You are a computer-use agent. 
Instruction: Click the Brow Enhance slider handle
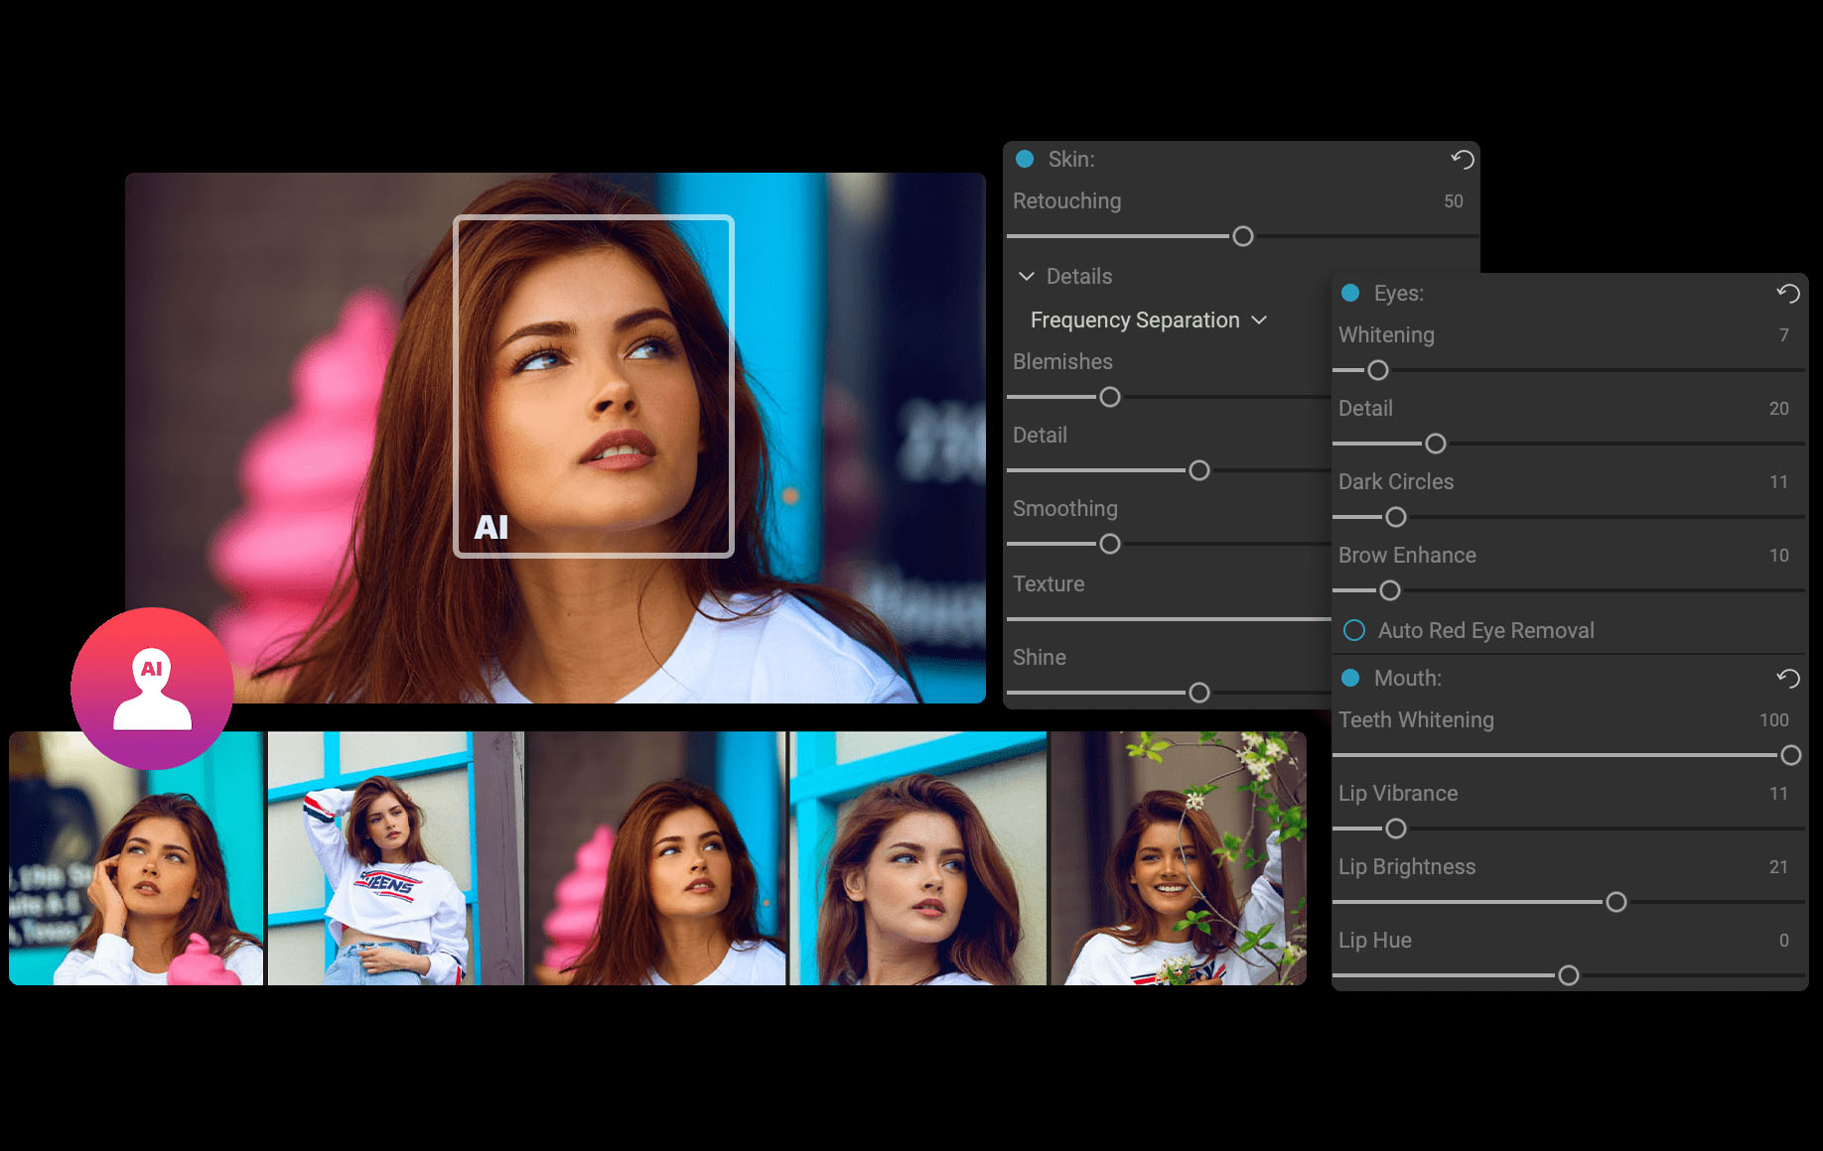click(x=1390, y=590)
